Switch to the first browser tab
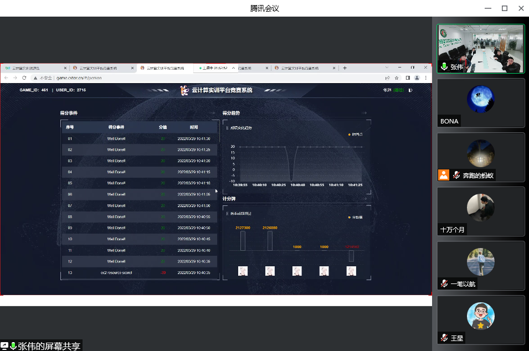The height and width of the screenshot is (351, 529). (33, 68)
